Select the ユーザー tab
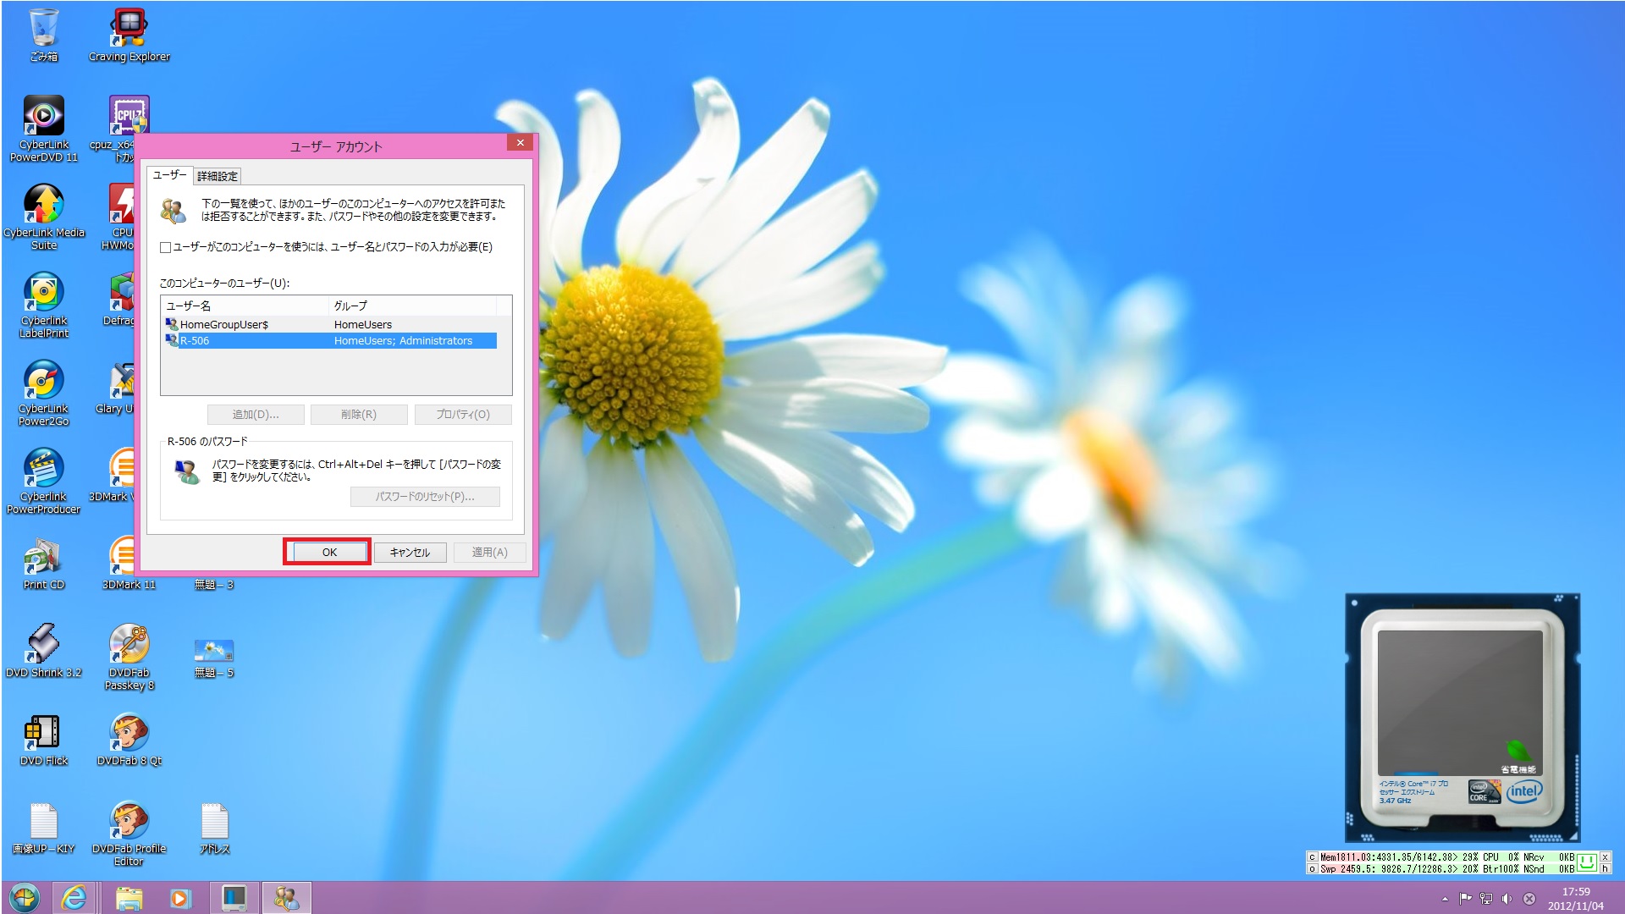The width and height of the screenshot is (1625, 914). 169,175
